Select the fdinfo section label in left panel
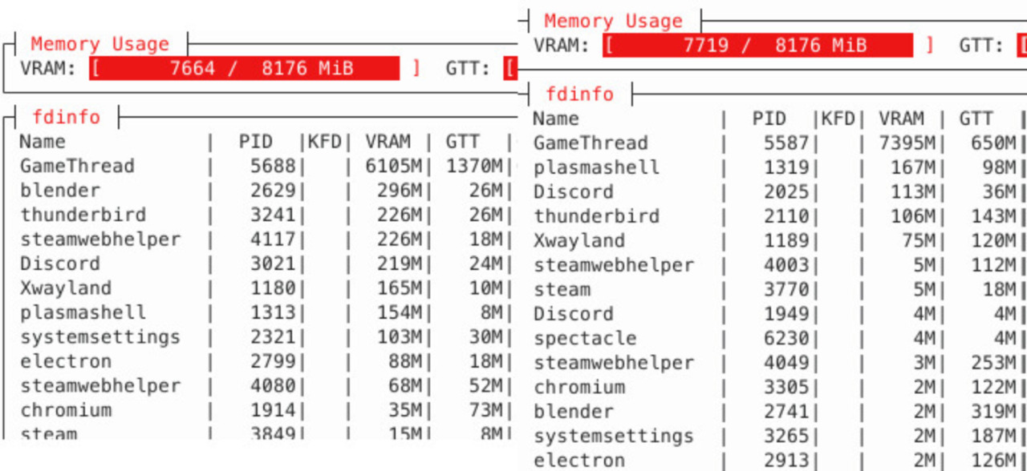This screenshot has height=471, width=1027. (66, 117)
